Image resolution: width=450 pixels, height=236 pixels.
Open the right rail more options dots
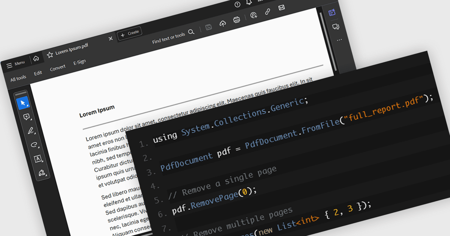point(339,40)
